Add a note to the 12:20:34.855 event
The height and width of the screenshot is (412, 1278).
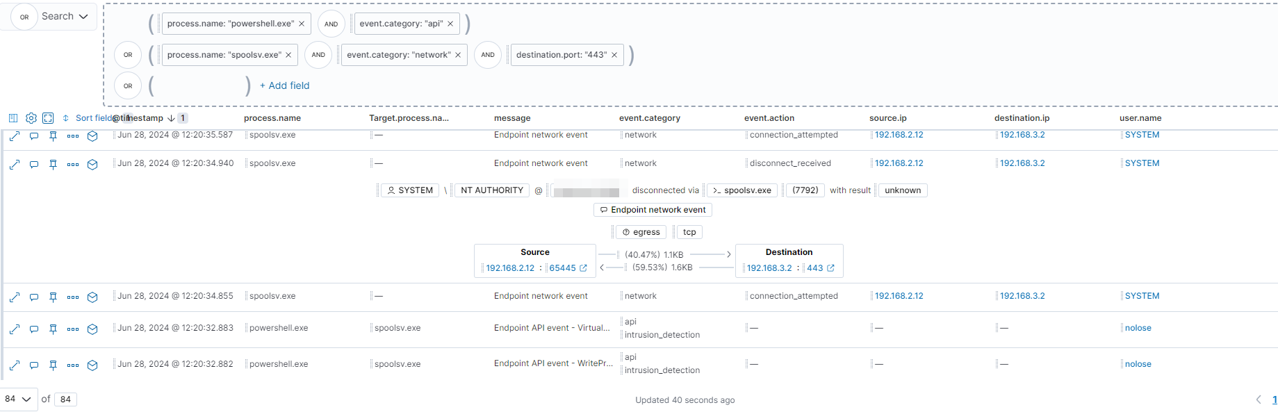click(34, 297)
